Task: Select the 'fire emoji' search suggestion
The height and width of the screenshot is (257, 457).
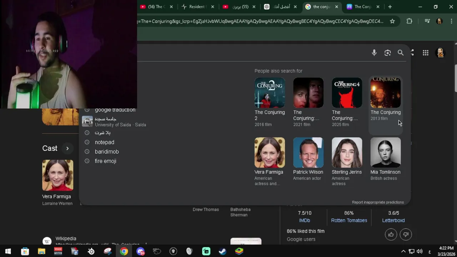Action: click(105, 161)
